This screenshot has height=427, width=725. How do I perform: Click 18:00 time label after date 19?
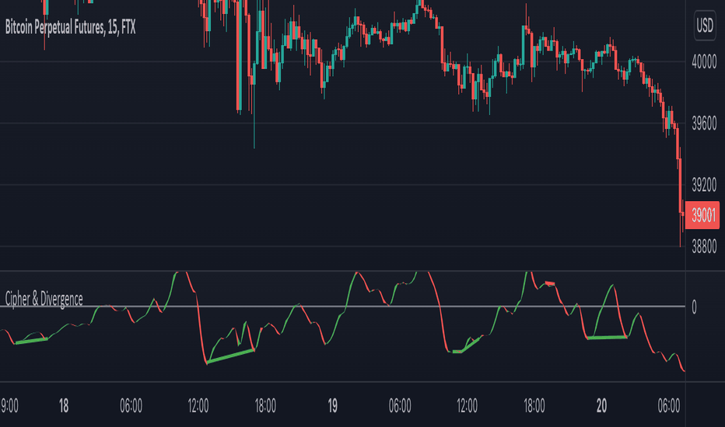tap(534, 406)
